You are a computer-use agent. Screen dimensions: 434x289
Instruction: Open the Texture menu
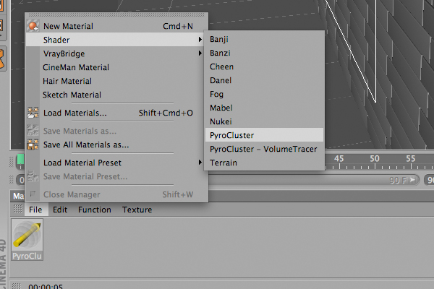click(x=137, y=210)
